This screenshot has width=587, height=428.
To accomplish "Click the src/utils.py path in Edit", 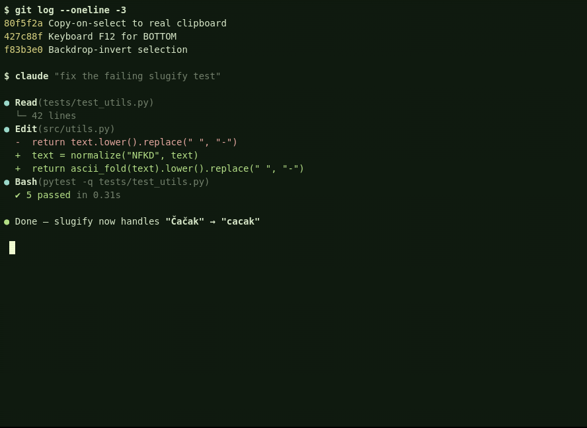I will [x=76, y=129].
